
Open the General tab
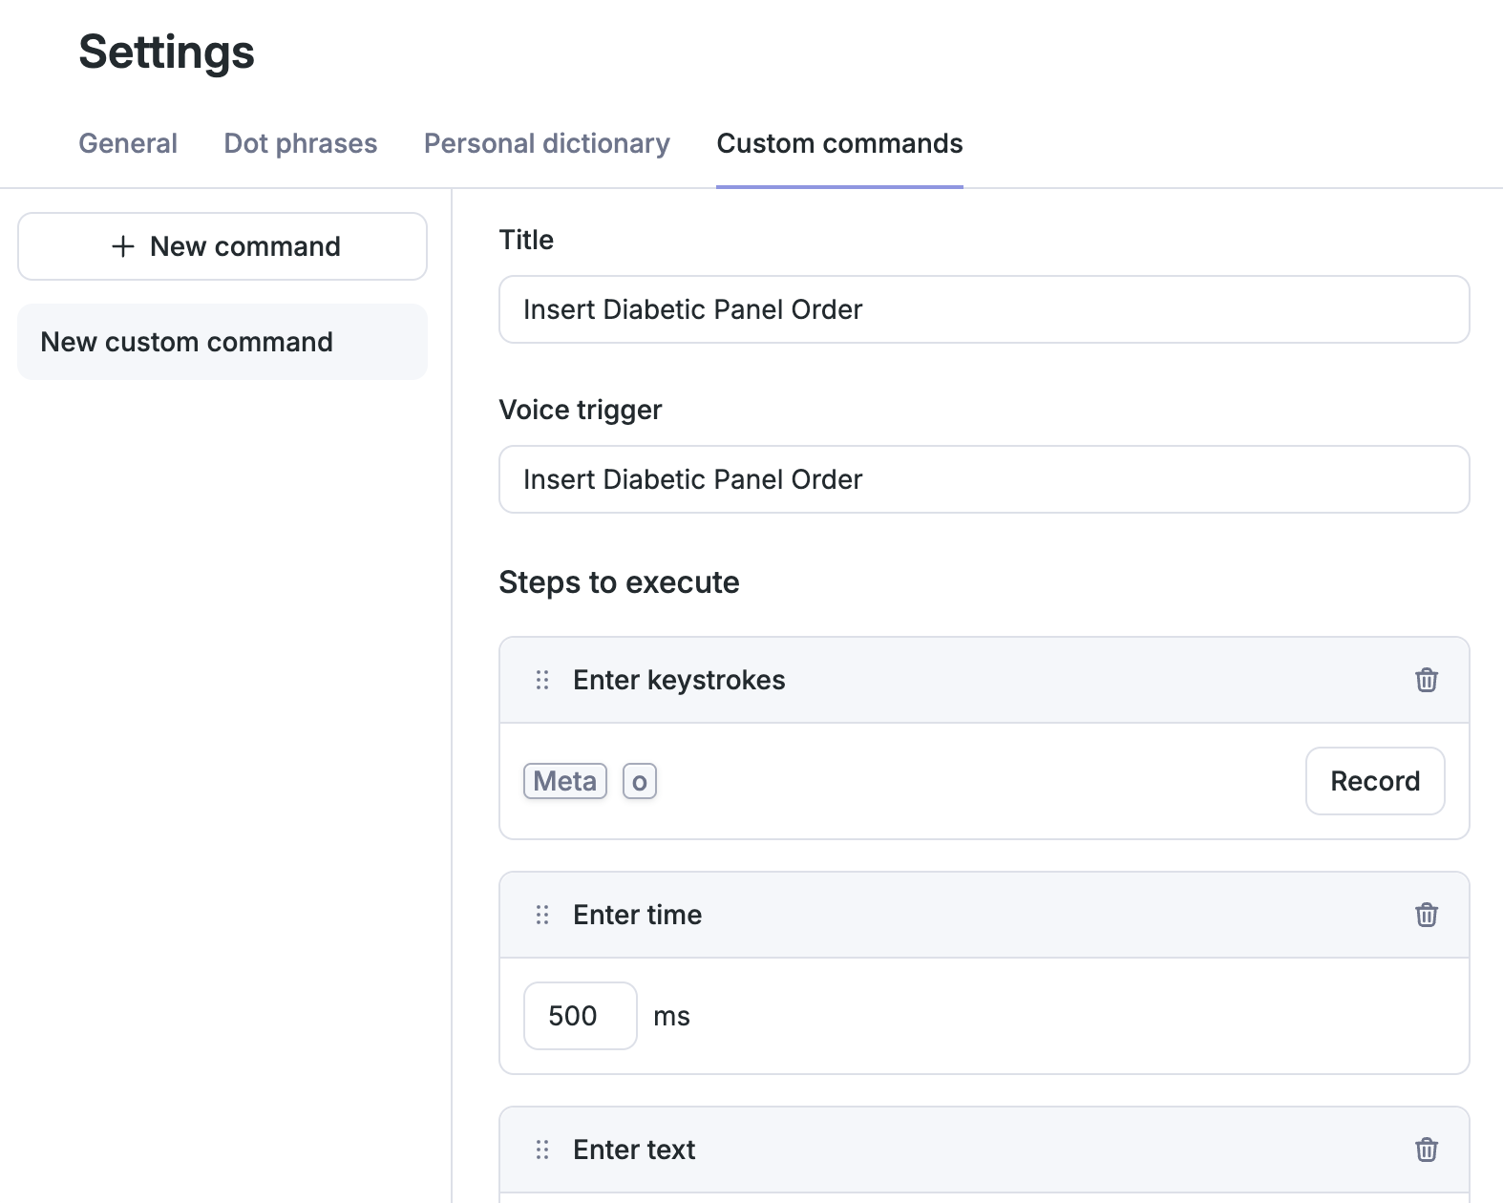(128, 143)
